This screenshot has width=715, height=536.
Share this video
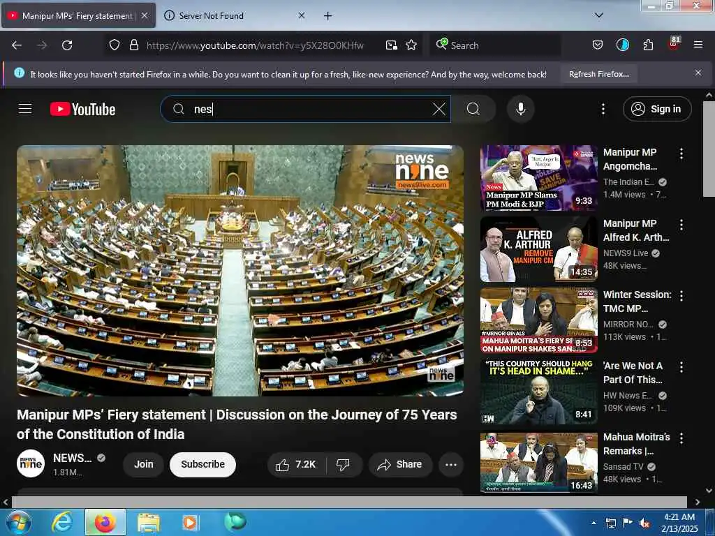(x=400, y=464)
